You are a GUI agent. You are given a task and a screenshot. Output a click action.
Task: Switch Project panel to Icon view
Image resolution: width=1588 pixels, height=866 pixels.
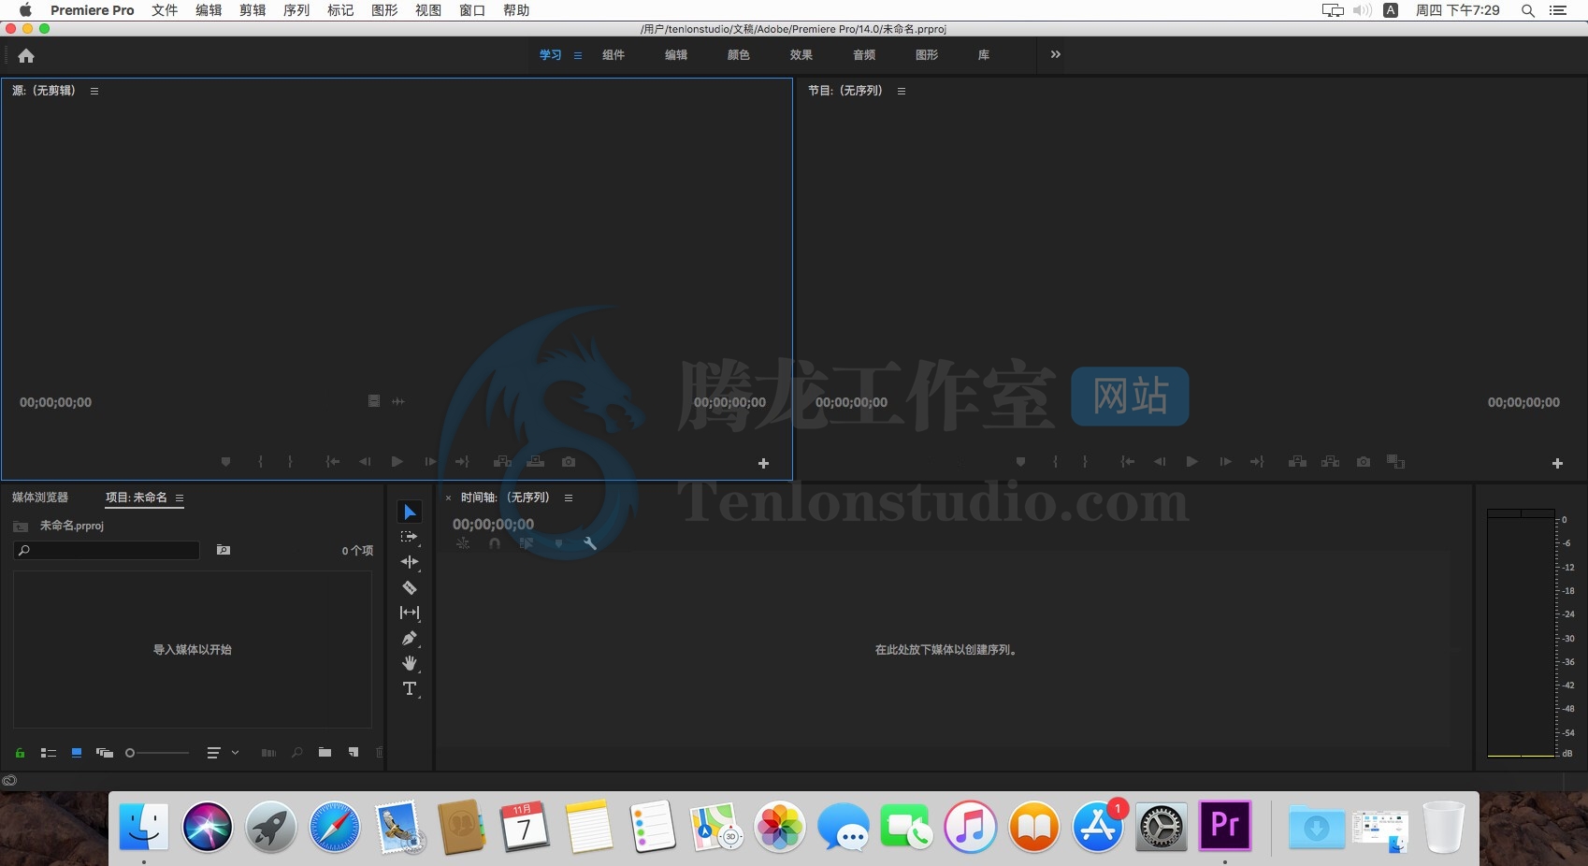pos(77,753)
